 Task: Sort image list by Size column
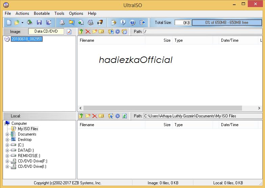click(159, 40)
